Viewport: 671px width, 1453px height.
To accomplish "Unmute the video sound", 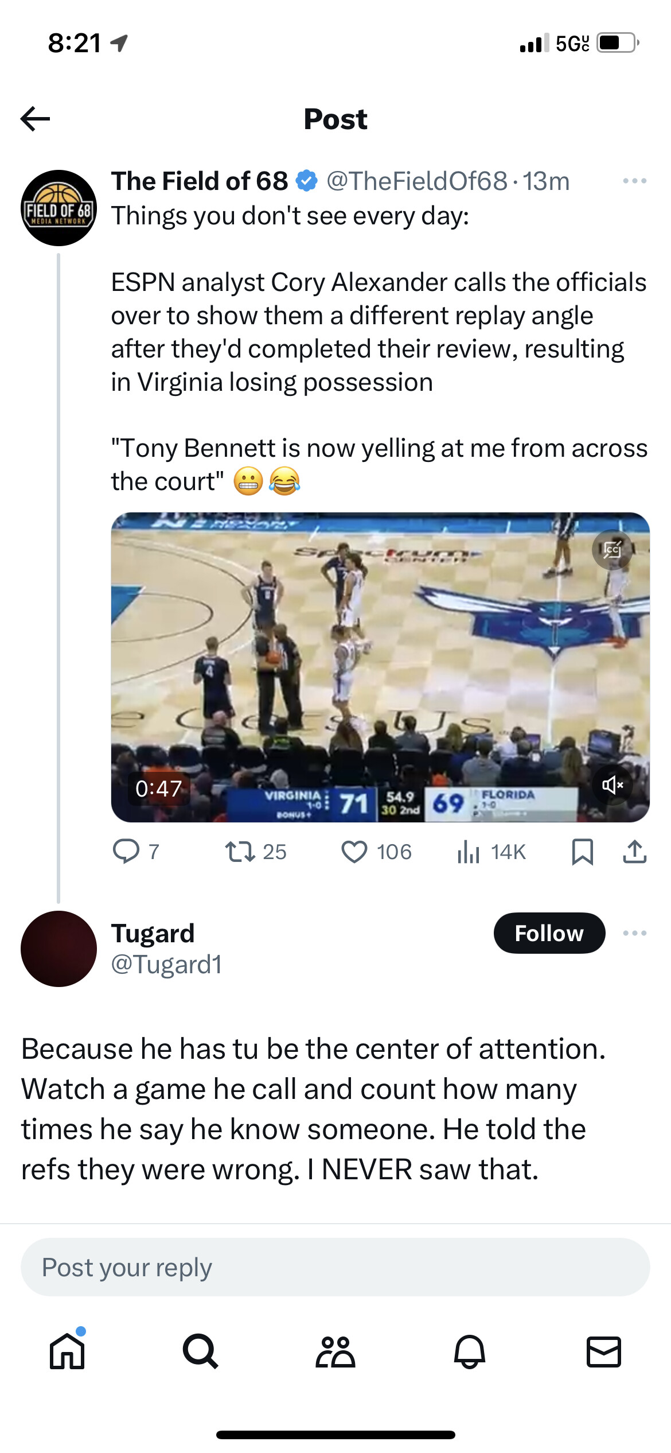I will [x=612, y=784].
